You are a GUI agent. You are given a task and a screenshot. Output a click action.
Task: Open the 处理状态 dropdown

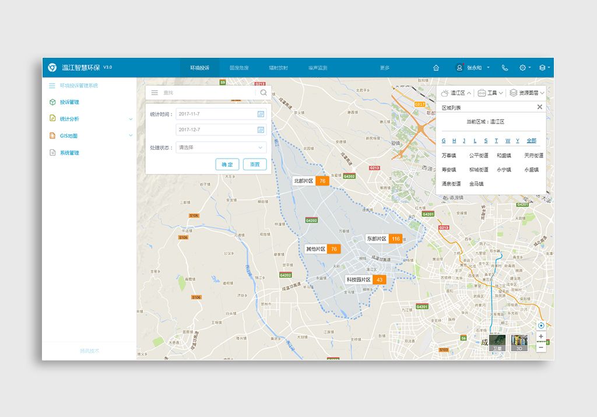(221, 148)
